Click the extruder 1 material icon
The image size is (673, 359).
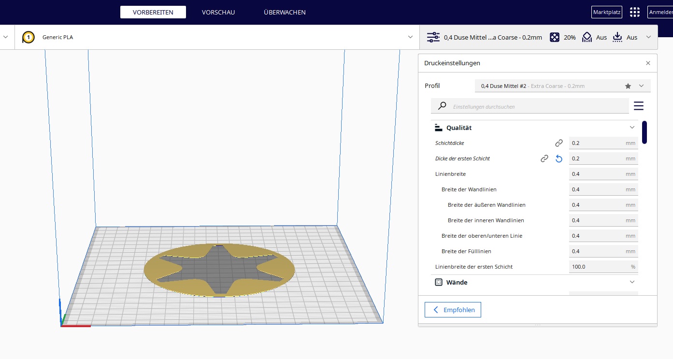[x=29, y=37]
